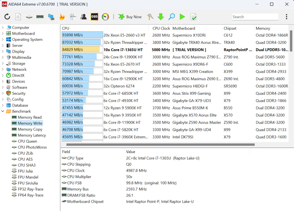Sort by the CPU Clock column header

coord(161,28)
